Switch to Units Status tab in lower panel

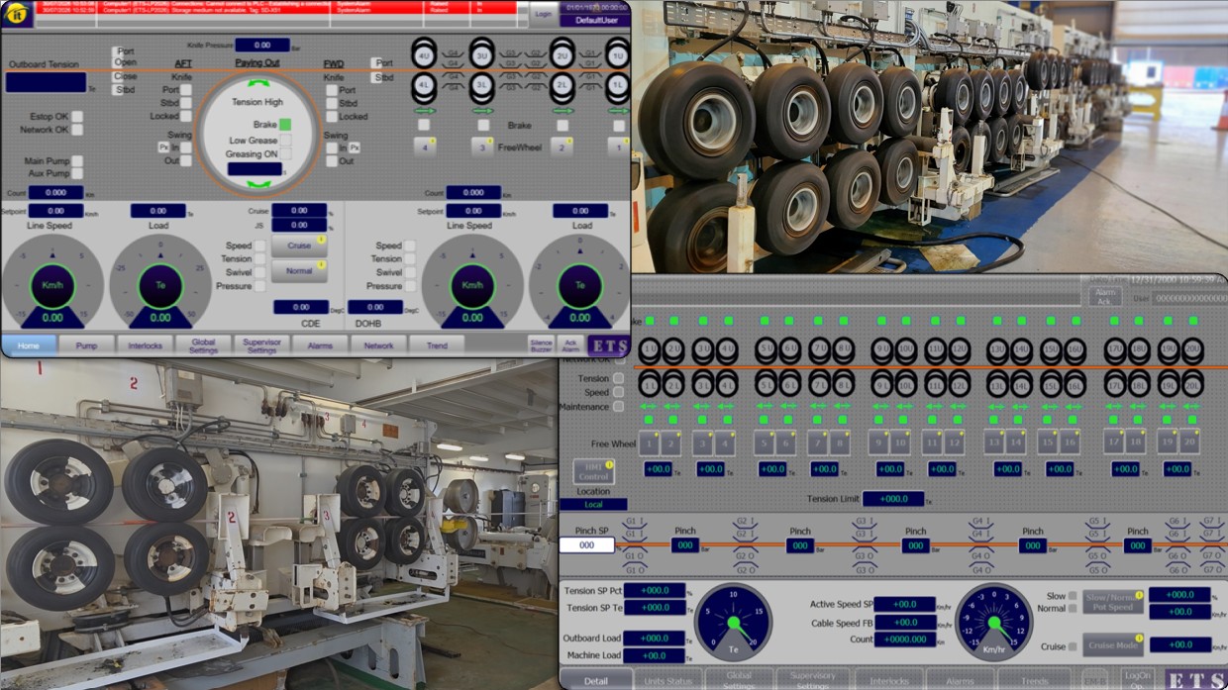667,680
